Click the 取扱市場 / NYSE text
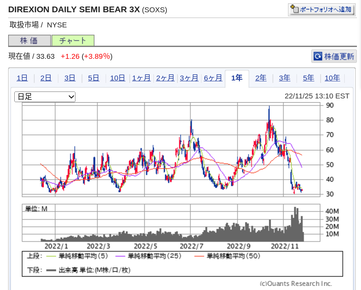The image size is (361, 290). pos(38,25)
